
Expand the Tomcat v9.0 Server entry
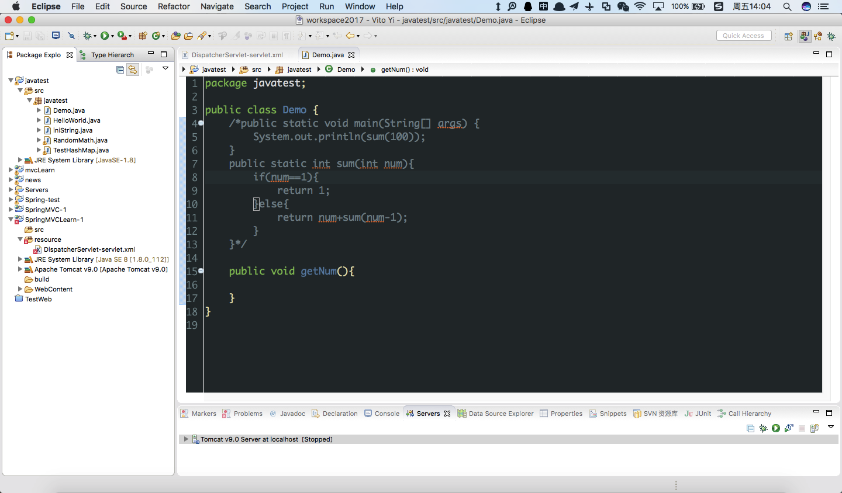point(186,439)
